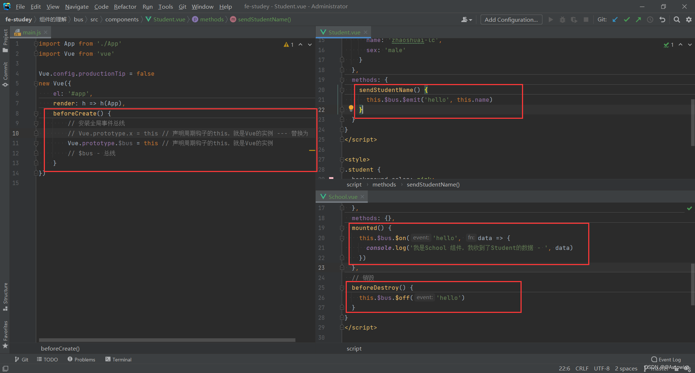Viewport: 695px width, 373px height.
Task: Collapse the style tag fold in Student.vue
Action: pos(342,160)
